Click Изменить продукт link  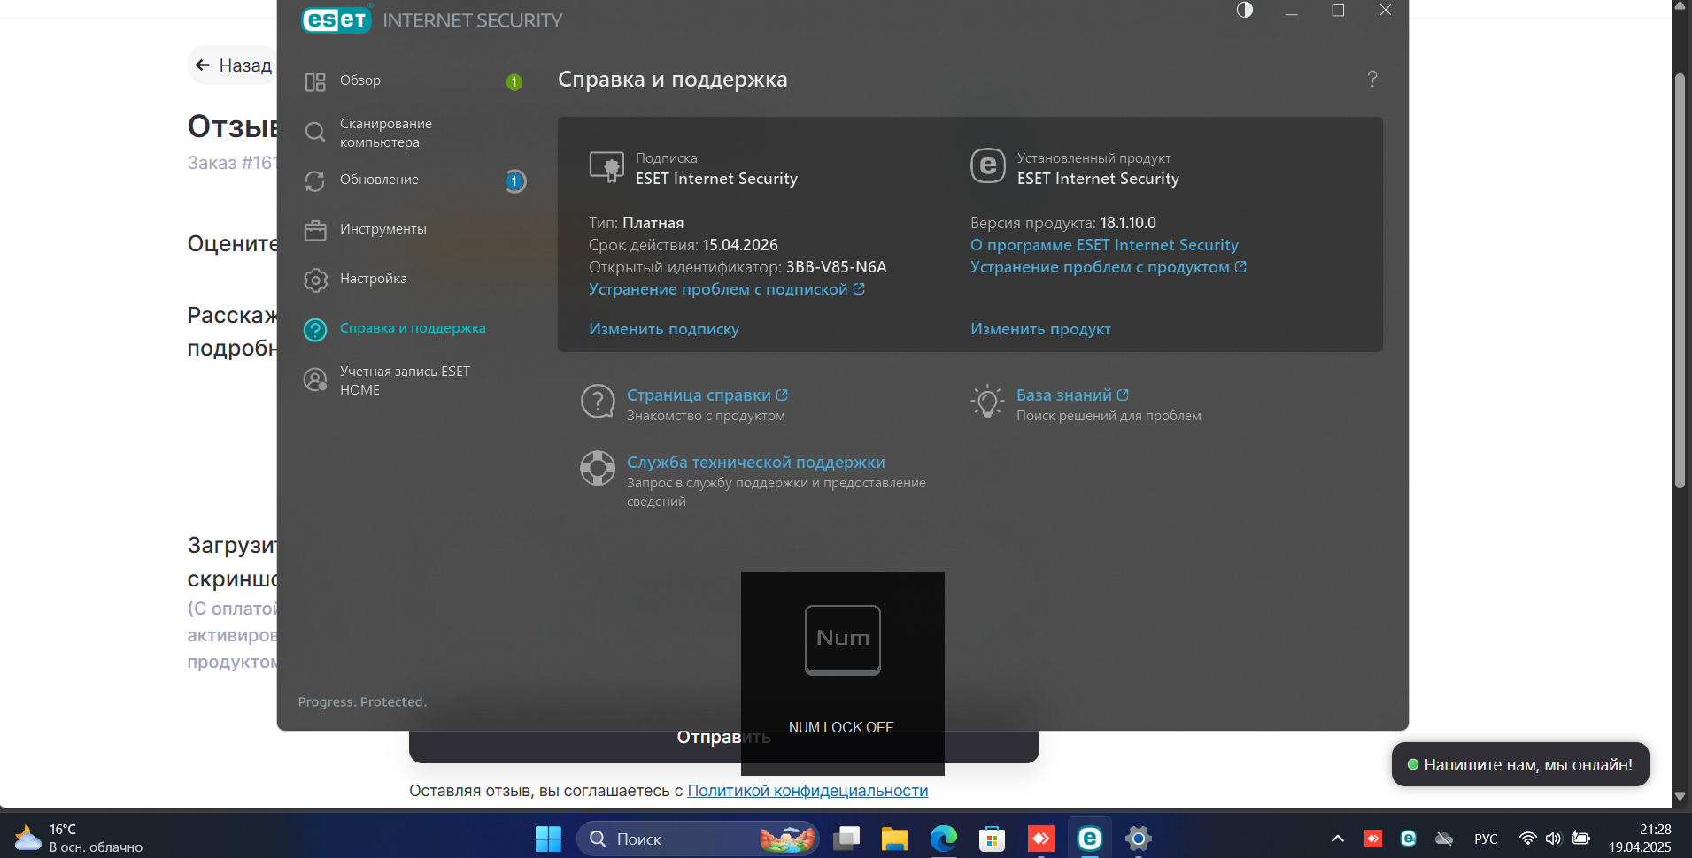coord(1040,329)
